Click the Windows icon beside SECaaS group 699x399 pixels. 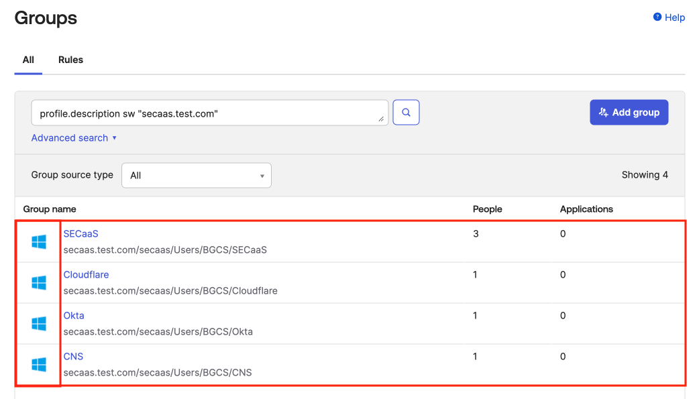39,242
